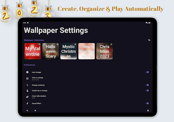Toggle the Double tap to change switch
Screen dimensions: 174x122
coord(147,90)
